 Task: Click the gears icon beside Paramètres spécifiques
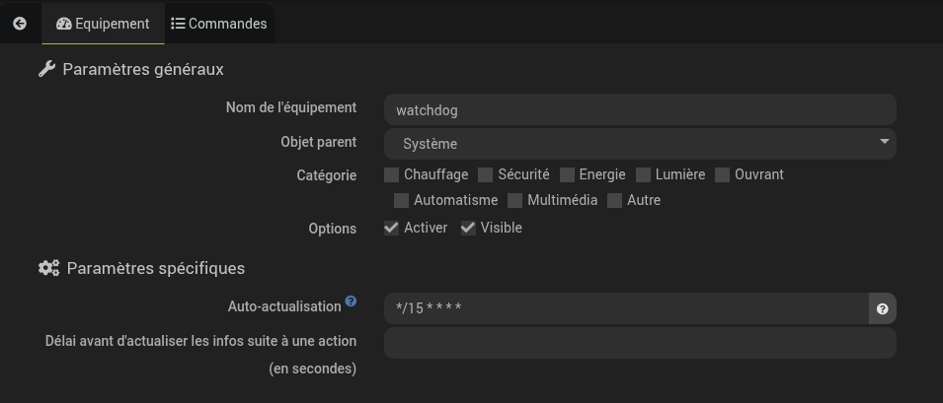click(x=48, y=268)
